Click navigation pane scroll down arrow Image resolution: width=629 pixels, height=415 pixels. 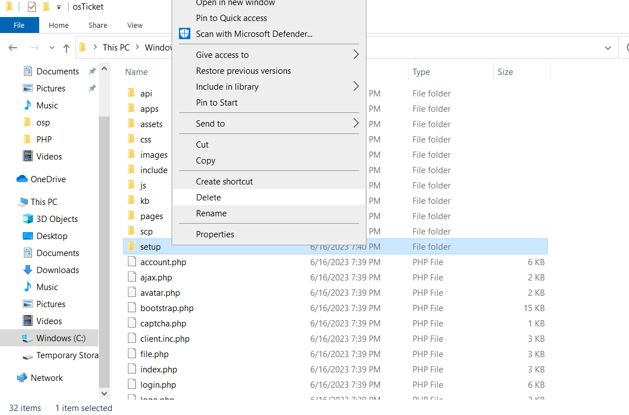click(x=105, y=393)
